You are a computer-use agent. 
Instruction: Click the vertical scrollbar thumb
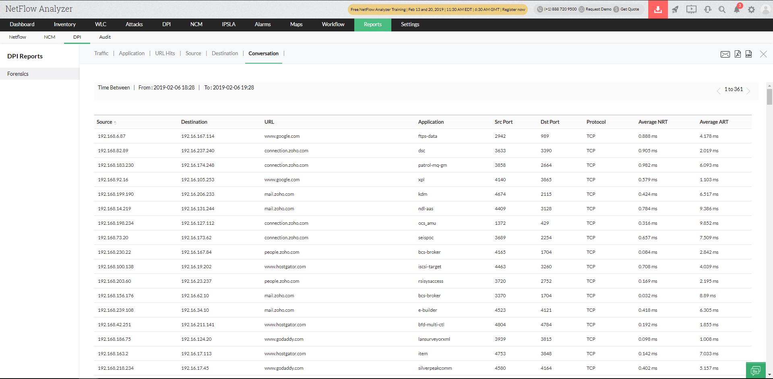click(x=769, y=97)
